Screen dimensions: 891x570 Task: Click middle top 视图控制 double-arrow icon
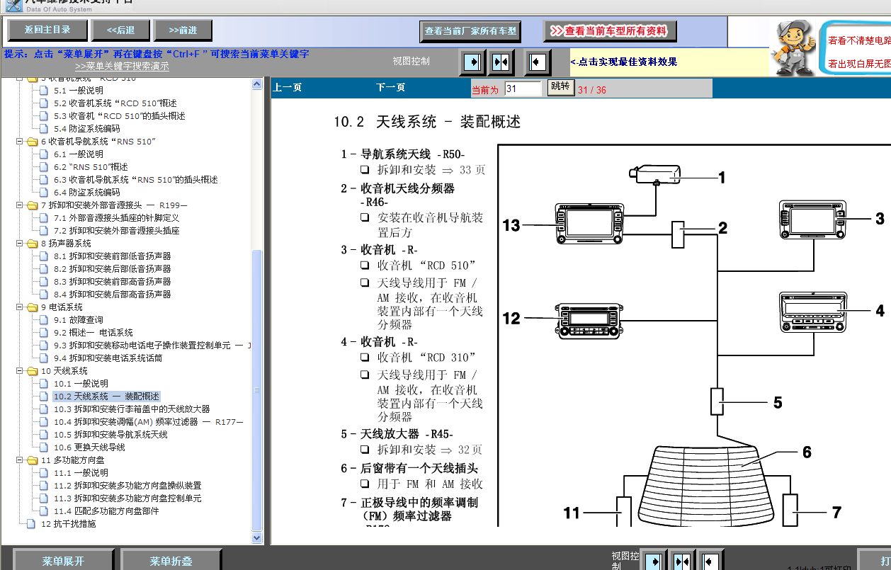point(500,62)
